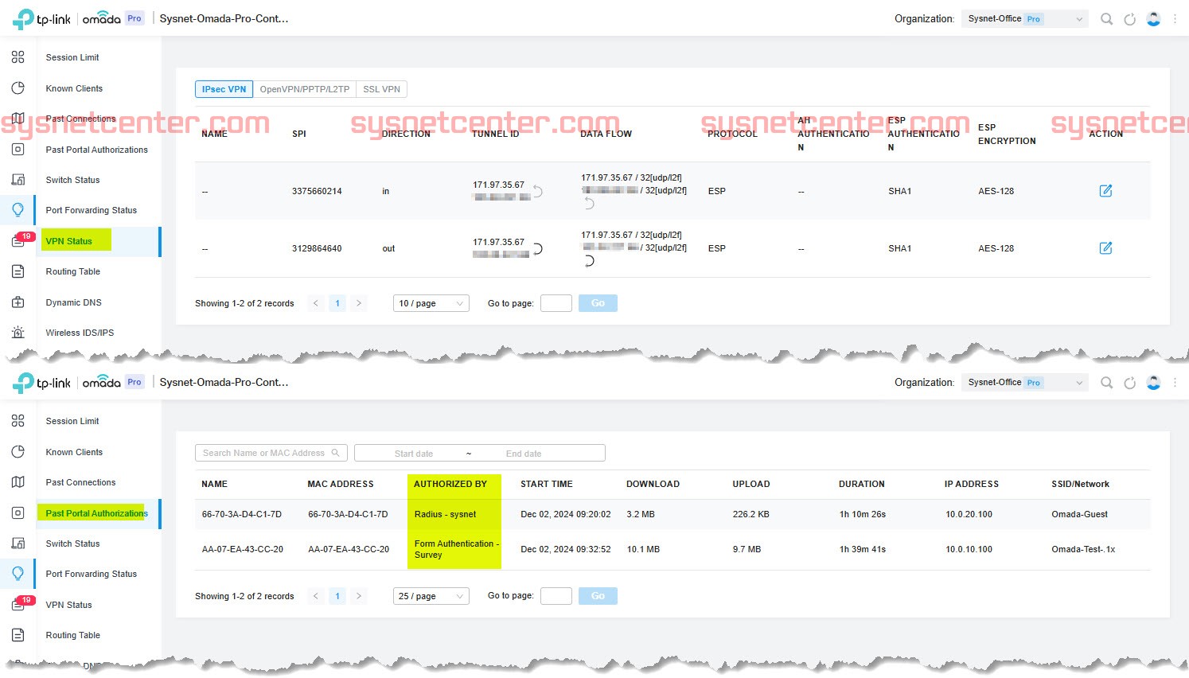Click the DURATION column header

(862, 484)
